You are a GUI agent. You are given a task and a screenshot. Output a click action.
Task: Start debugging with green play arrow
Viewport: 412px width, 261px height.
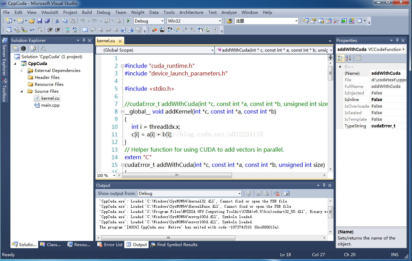pyautogui.click(x=128, y=21)
